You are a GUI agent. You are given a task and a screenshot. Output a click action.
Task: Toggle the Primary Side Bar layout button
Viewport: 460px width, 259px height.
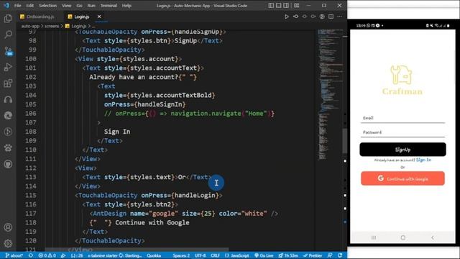pyautogui.click(x=271, y=6)
